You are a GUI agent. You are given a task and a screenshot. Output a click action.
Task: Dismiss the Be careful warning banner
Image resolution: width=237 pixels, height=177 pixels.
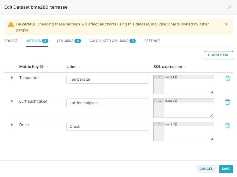[226, 24]
